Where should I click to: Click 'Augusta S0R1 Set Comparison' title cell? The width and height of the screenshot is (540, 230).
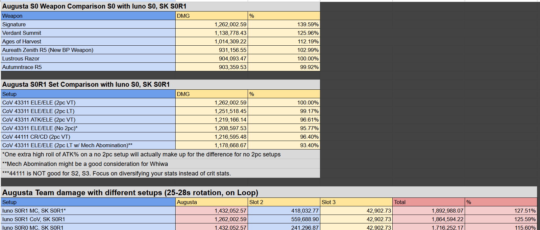[160, 84]
